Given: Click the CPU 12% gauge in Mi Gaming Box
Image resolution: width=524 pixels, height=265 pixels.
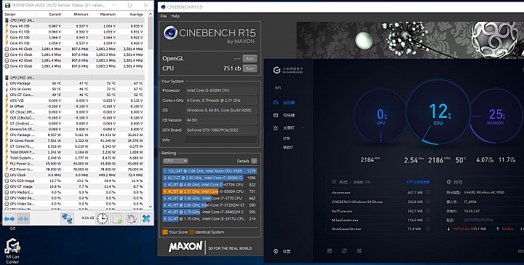Looking at the screenshot, I should tap(438, 112).
